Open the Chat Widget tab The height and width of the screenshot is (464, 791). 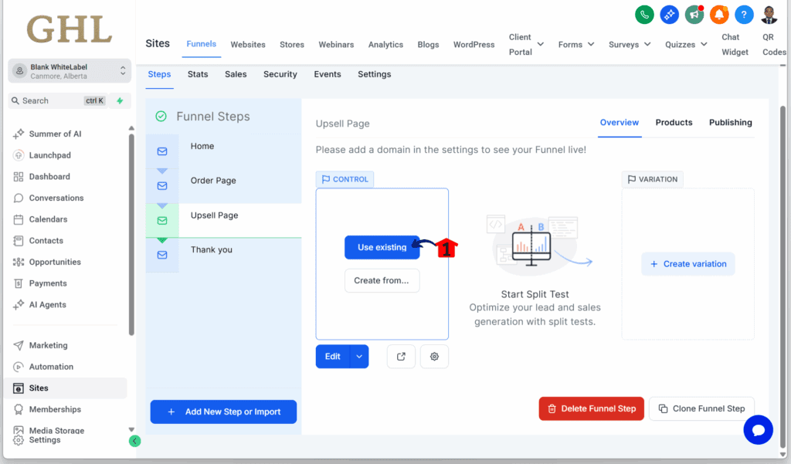[x=735, y=44]
